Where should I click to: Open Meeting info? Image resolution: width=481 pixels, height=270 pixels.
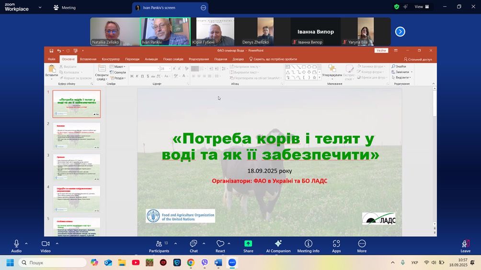click(x=308, y=246)
